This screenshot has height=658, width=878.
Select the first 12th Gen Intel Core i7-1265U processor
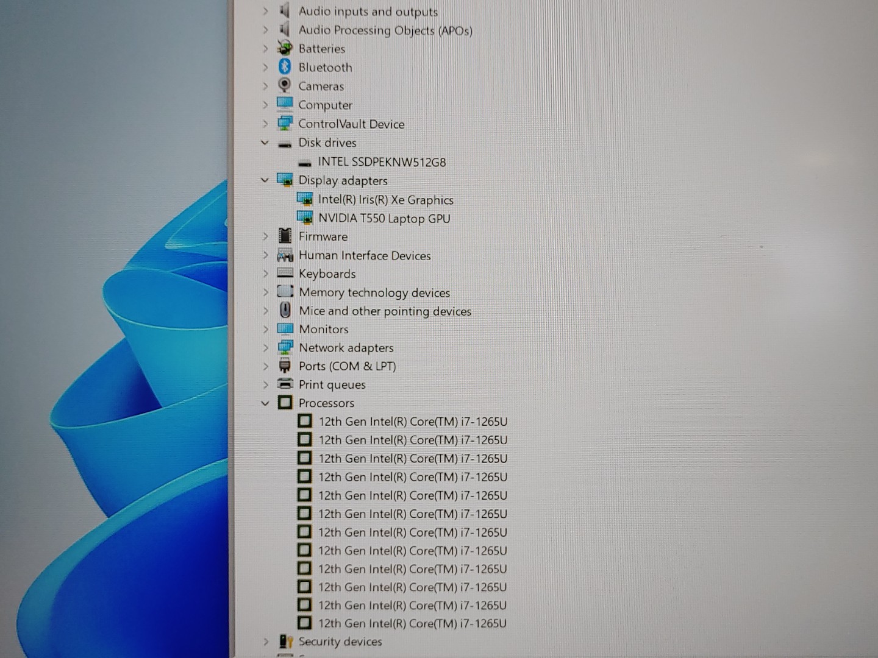point(413,421)
